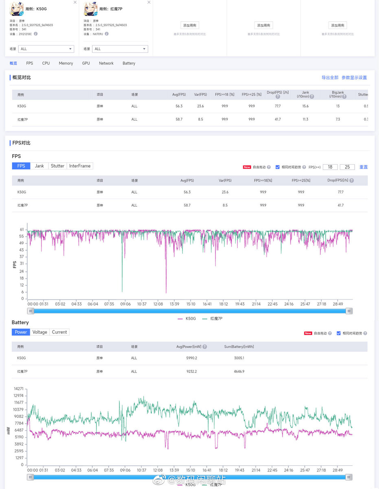Grab the left handle of Battery chart range slider
The width and height of the screenshot is (379, 489).
pyautogui.click(x=31, y=477)
